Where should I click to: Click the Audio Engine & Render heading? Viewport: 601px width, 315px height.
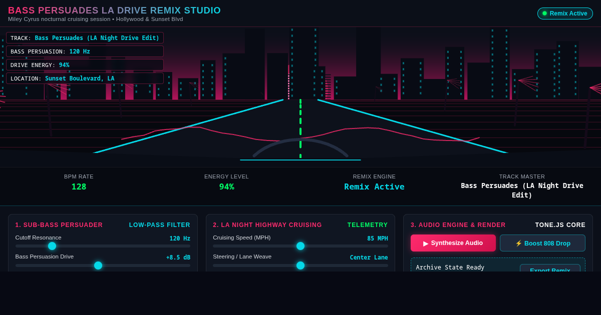pos(458,225)
